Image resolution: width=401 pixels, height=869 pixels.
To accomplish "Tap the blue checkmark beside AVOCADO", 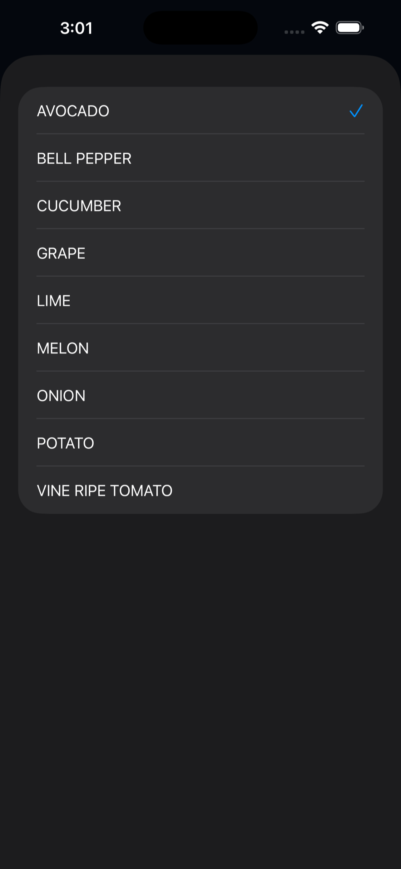I will coord(356,111).
